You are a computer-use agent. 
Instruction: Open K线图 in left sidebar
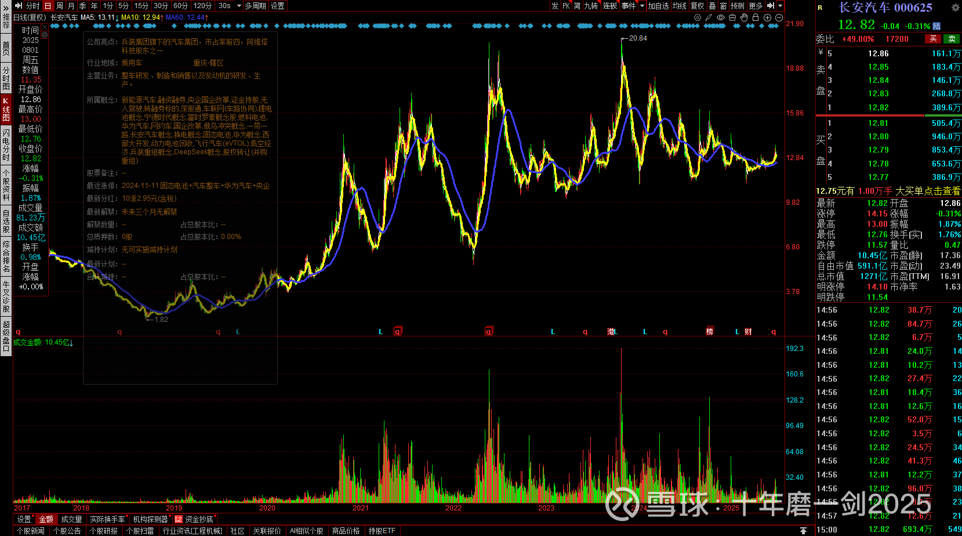6,109
